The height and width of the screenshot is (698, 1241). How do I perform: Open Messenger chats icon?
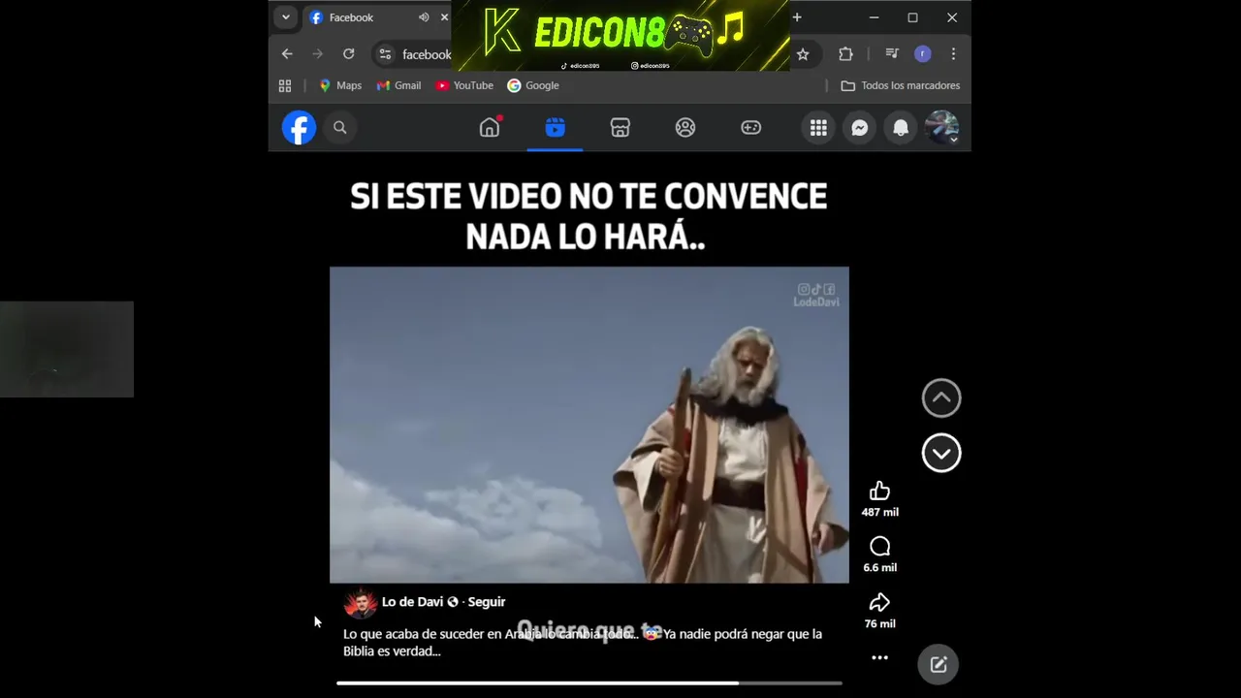pos(860,127)
